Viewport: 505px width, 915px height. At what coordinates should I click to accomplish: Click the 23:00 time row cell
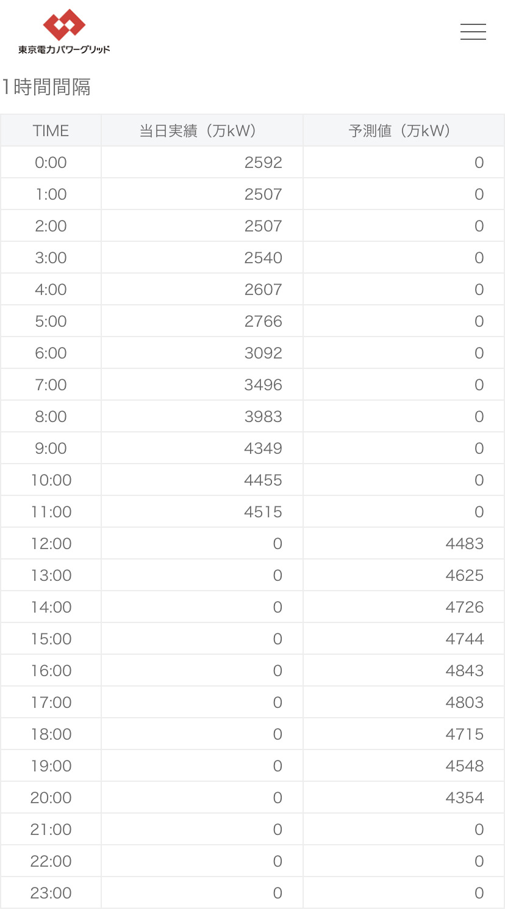coord(51,893)
